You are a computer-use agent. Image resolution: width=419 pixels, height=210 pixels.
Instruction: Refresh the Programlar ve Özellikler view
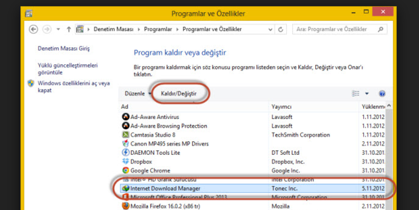tap(280, 29)
